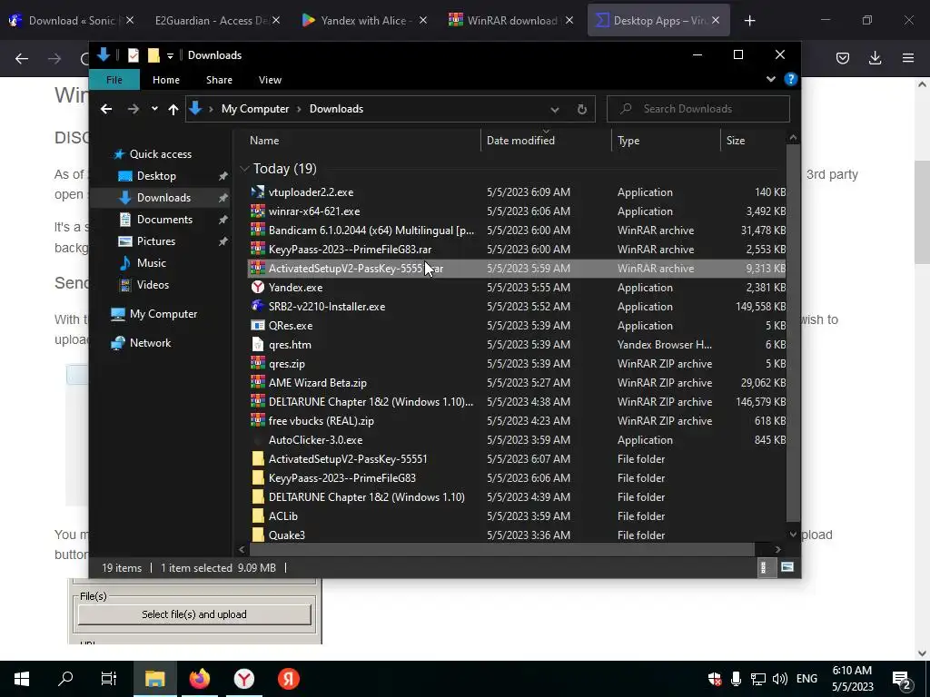This screenshot has width=930, height=697.
Task: Open Pocket icon in Firefox toolbar
Action: coord(843,58)
